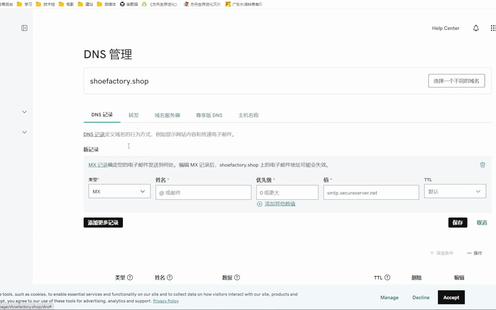Open the Help Center link
Image resolution: width=496 pixels, height=310 pixels.
click(x=445, y=28)
